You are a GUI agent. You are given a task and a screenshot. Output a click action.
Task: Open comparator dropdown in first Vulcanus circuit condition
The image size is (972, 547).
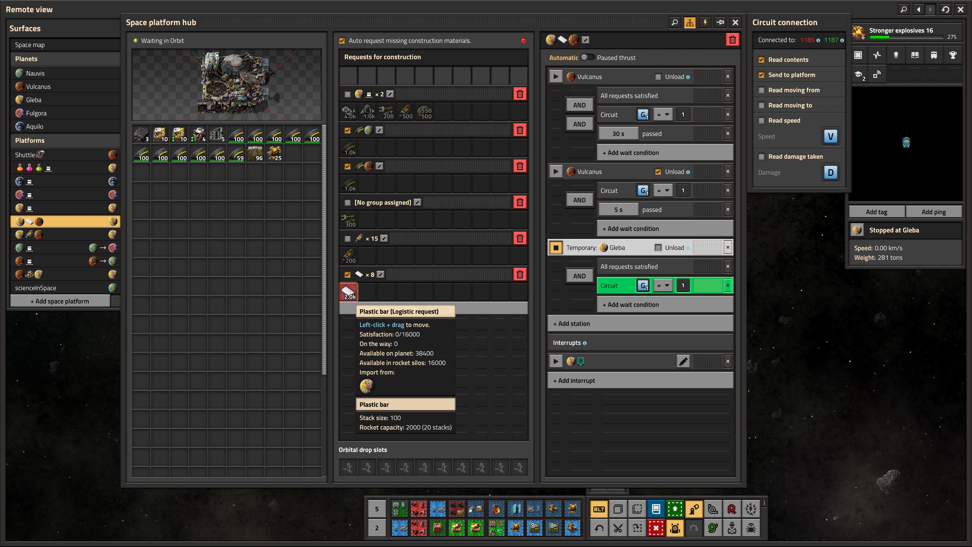tap(663, 114)
